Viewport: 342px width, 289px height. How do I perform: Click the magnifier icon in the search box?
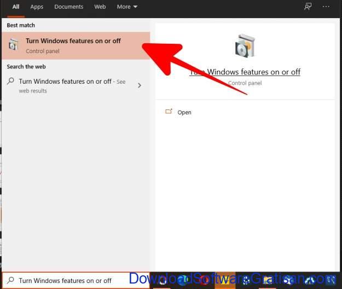pos(10,280)
